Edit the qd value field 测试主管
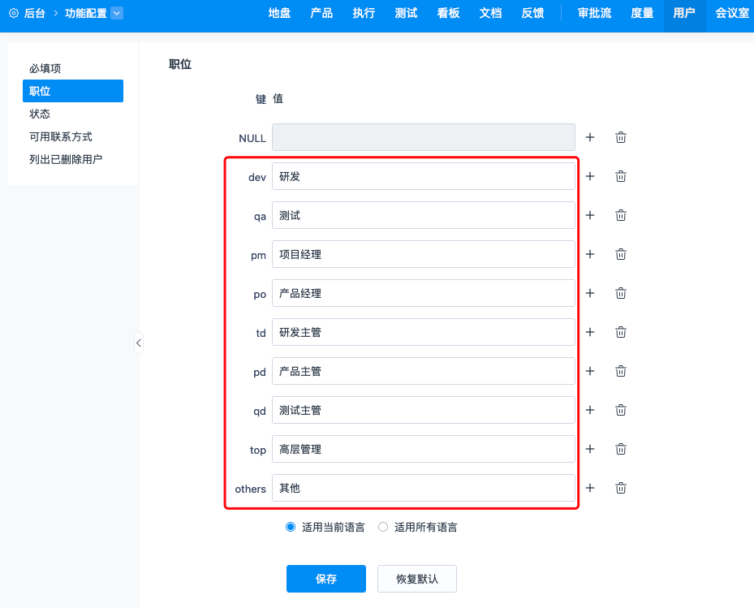 (424, 410)
